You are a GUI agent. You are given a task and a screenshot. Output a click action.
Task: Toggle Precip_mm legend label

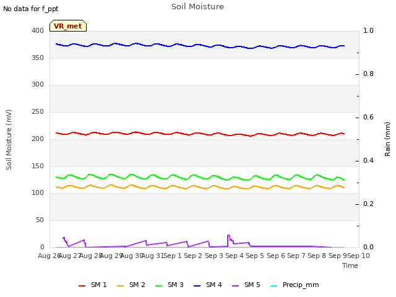tap(301, 285)
